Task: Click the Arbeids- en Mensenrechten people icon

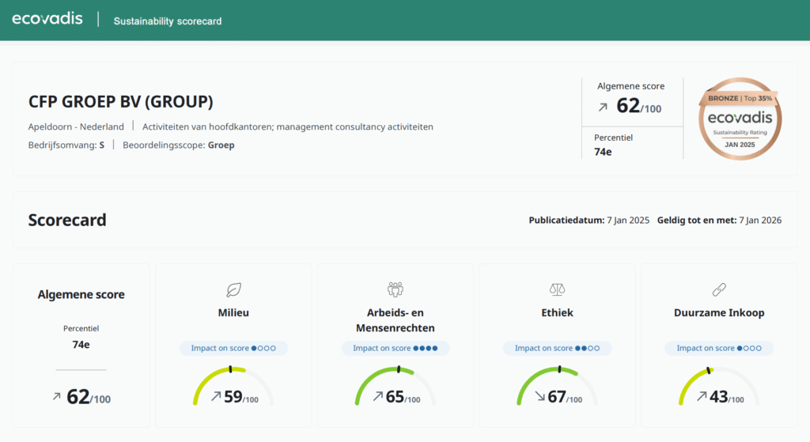Action: (x=396, y=289)
